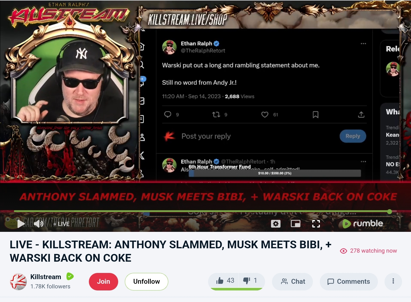This screenshot has height=302, width=411.
Task: Like the video with thumbs up
Action: point(223,281)
